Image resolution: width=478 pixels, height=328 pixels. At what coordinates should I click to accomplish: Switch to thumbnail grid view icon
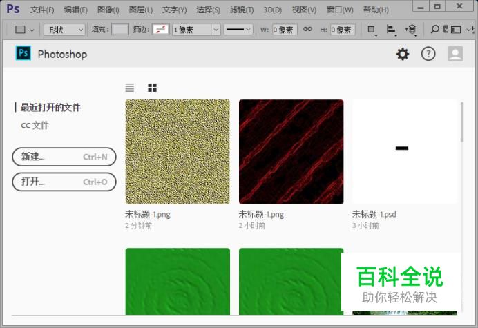click(x=152, y=88)
